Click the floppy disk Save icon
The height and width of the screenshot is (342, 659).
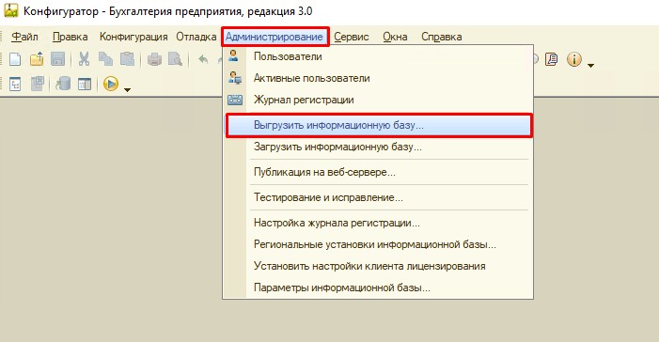(58, 59)
